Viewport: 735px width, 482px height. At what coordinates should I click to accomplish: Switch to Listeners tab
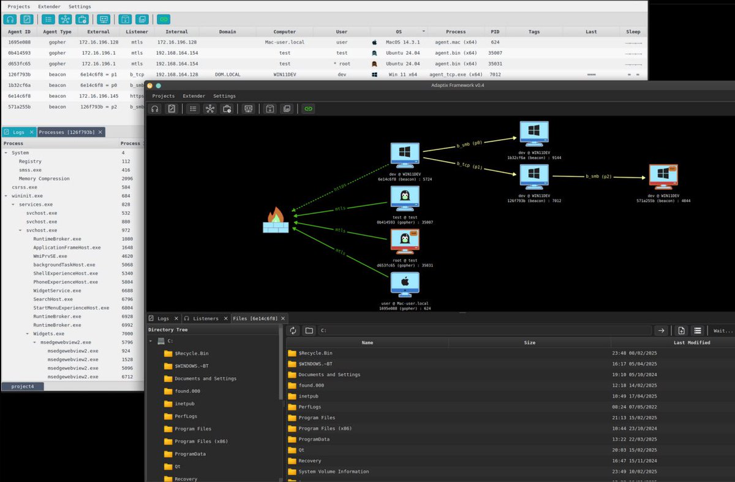click(205, 318)
